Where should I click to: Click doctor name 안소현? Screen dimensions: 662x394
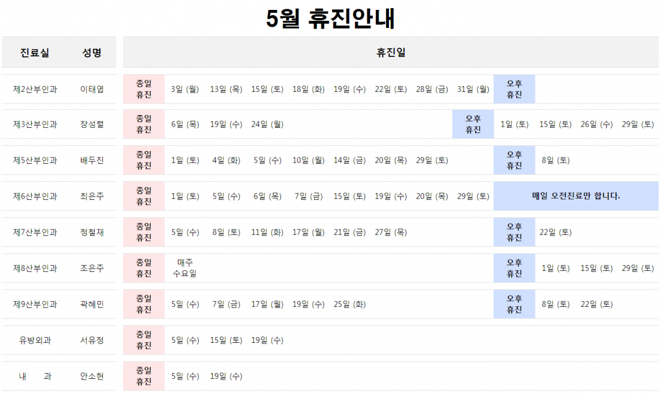coord(92,377)
